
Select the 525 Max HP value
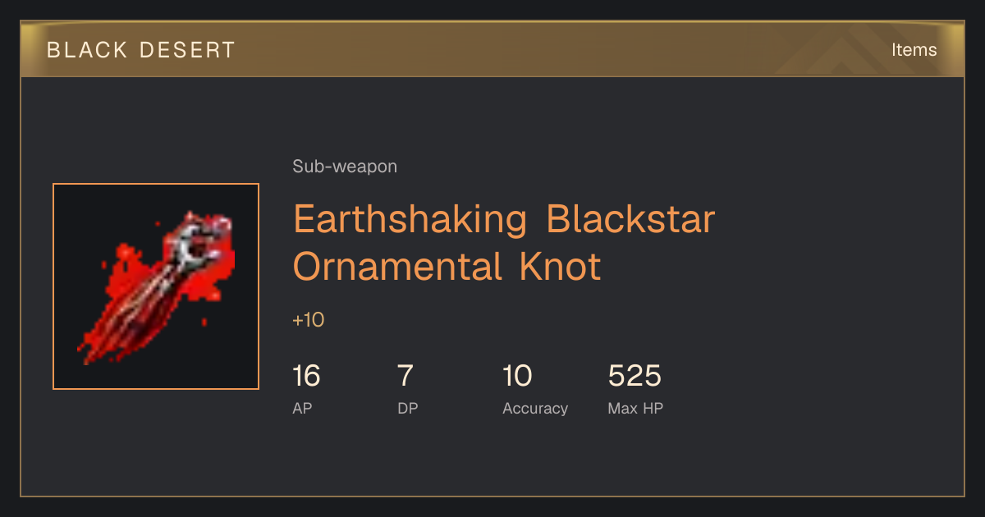(635, 377)
